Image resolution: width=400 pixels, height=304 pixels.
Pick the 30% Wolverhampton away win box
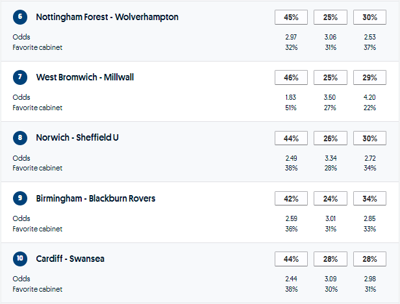[x=369, y=17]
